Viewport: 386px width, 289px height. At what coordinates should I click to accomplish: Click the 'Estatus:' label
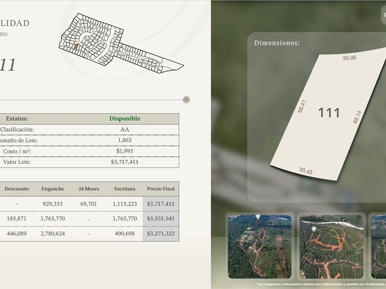coord(17,118)
